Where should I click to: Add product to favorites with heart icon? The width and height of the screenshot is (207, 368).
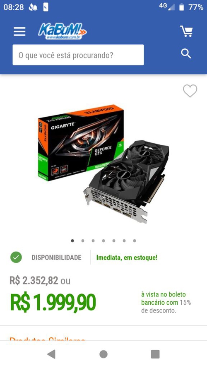tap(190, 91)
